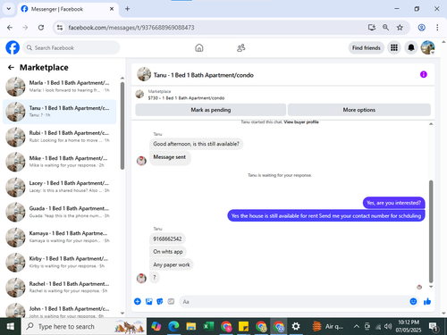Click the Search Facebook field
Viewport: 447px width, 335px height.
[x=72, y=47]
